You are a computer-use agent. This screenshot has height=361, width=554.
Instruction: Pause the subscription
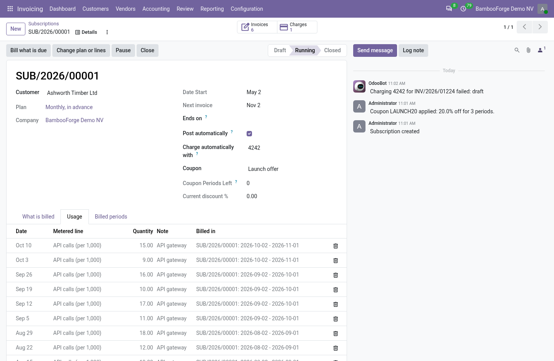tap(123, 50)
